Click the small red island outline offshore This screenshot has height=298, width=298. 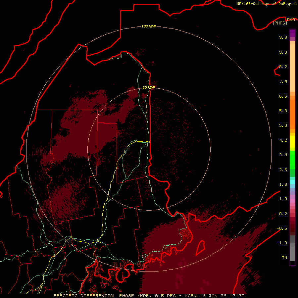(201, 247)
